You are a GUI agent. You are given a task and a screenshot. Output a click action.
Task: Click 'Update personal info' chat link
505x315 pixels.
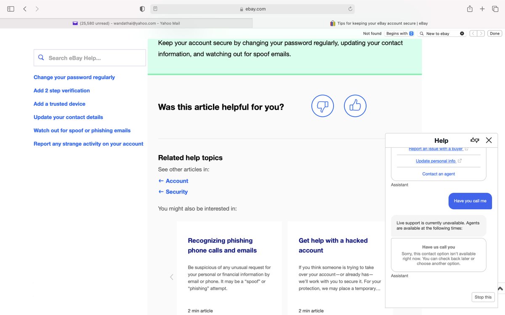(439, 161)
